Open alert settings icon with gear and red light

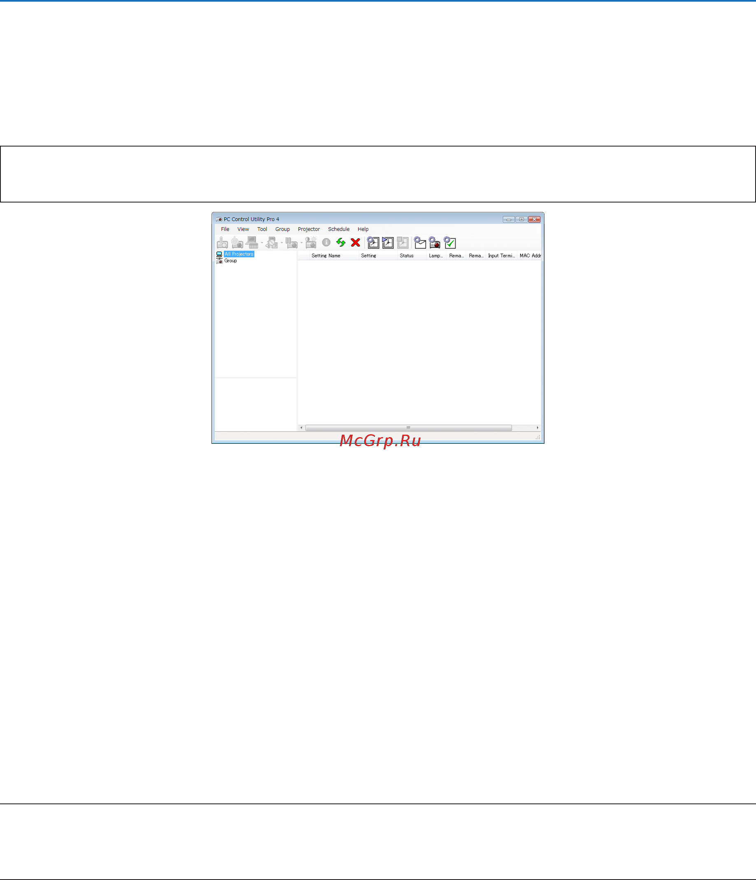pyautogui.click(x=435, y=242)
